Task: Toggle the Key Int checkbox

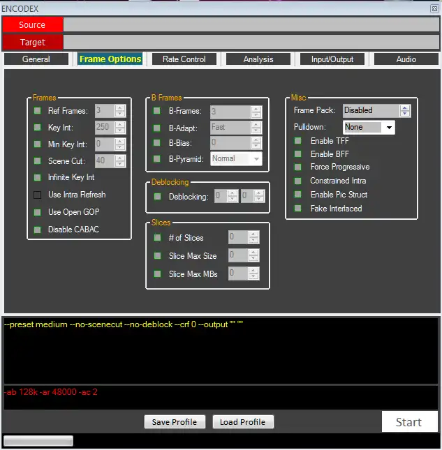Action: click(x=38, y=127)
